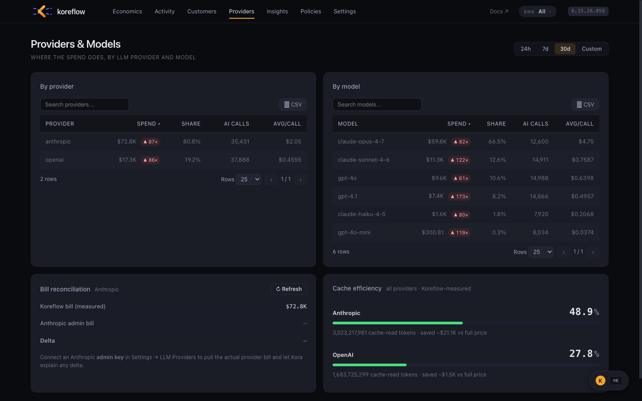
Task: Select the 7d time range
Action: point(545,49)
